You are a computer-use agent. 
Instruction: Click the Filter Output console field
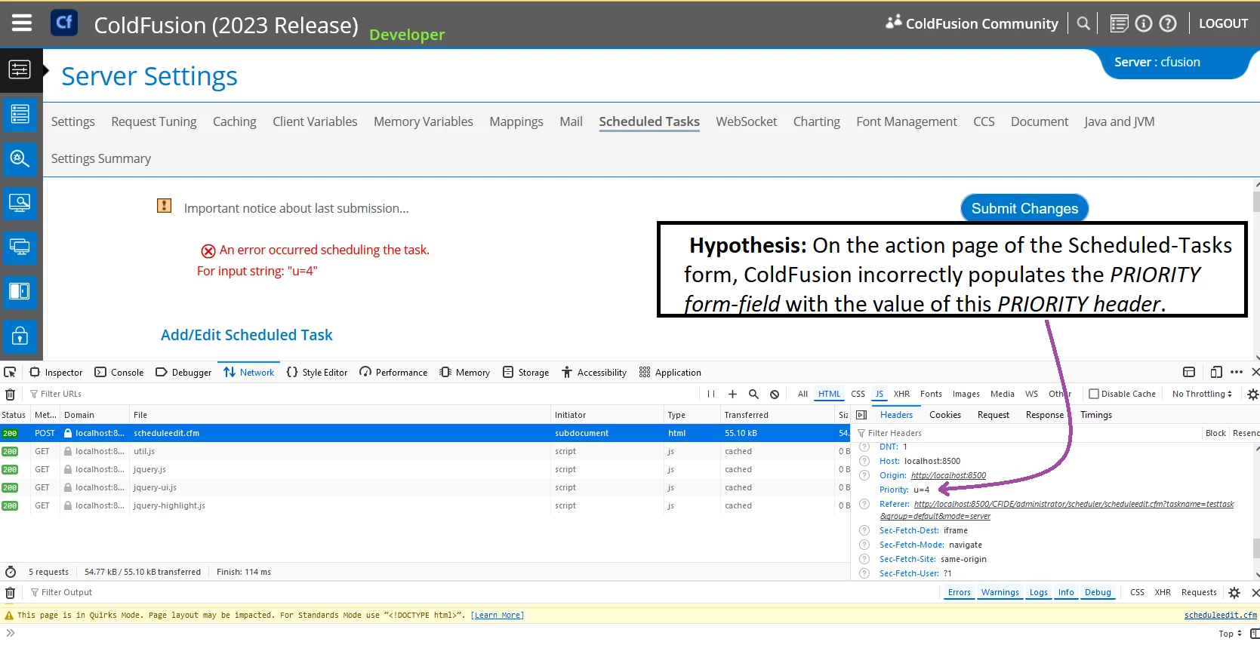click(483, 592)
